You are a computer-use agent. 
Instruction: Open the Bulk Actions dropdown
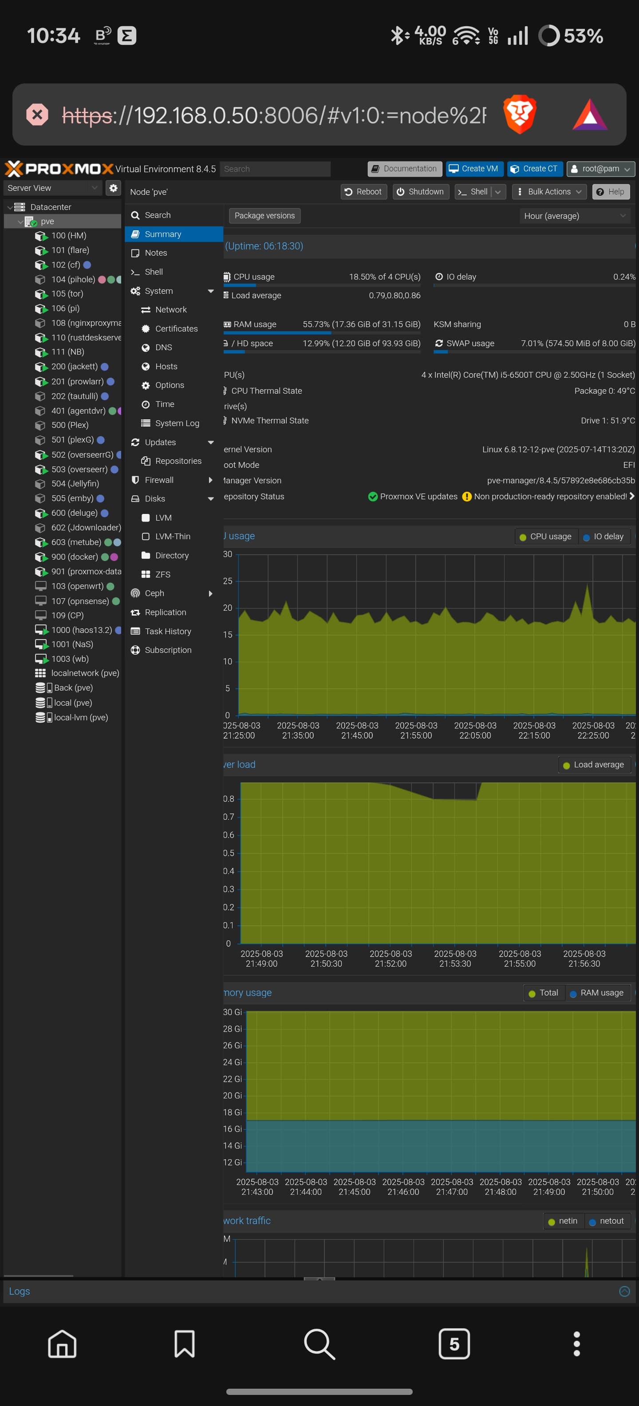pyautogui.click(x=549, y=192)
